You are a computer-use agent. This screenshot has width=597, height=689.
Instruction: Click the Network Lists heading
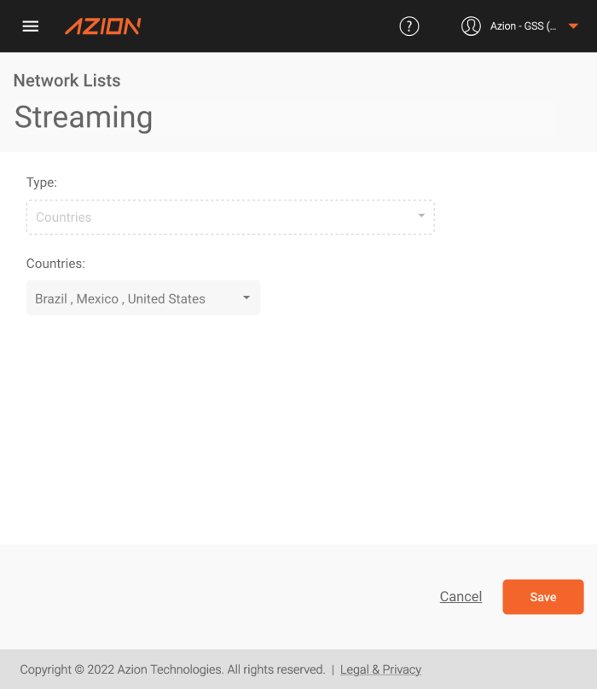[67, 80]
